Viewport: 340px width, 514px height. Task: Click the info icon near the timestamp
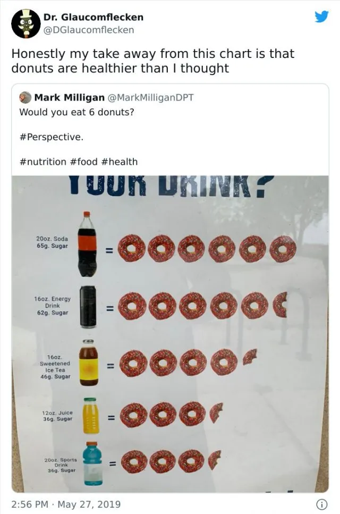[x=321, y=504]
